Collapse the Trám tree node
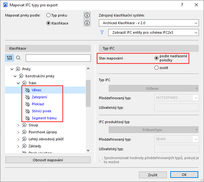This screenshot has height=182, width=204. point(18,83)
